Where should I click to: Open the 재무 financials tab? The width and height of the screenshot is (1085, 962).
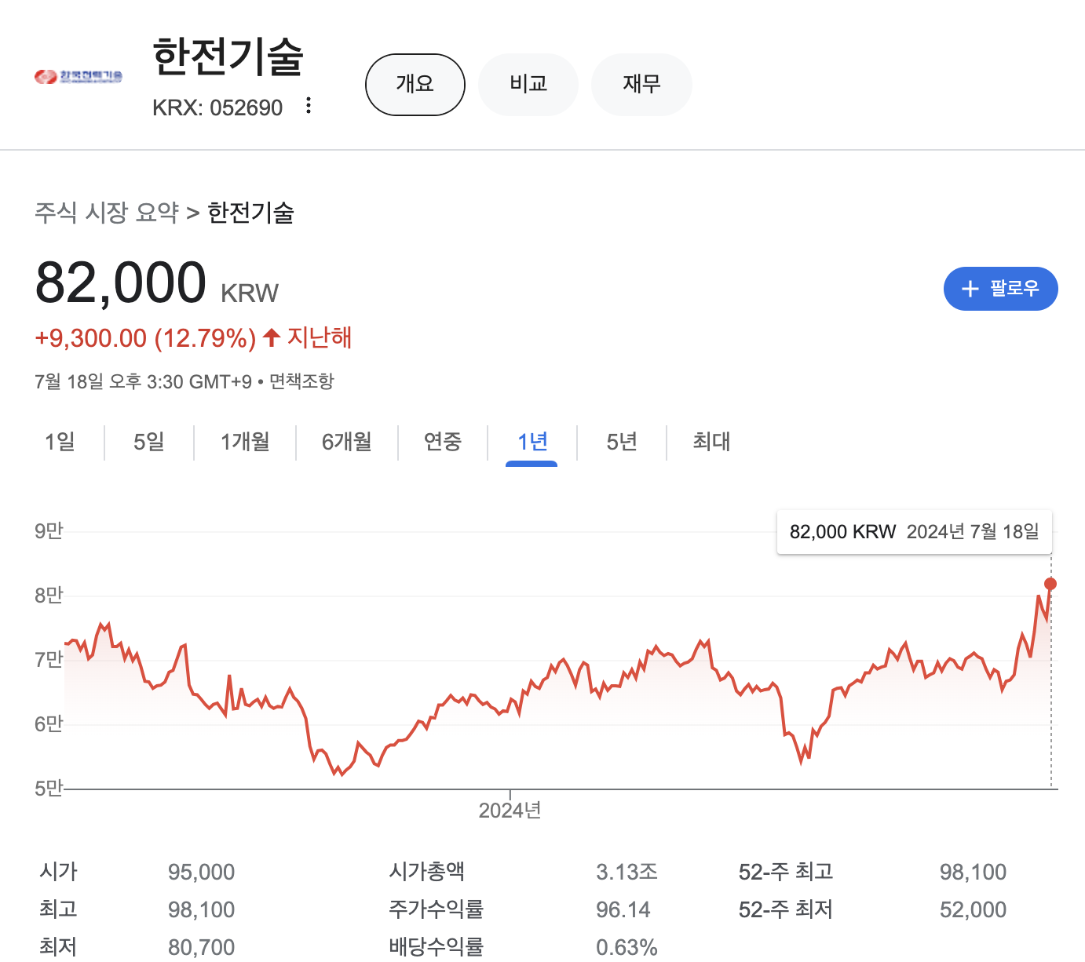pos(641,84)
